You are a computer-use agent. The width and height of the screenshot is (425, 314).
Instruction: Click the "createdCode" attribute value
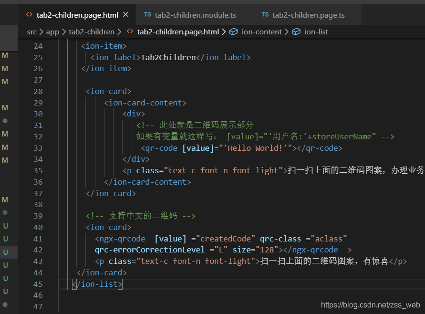click(225, 239)
